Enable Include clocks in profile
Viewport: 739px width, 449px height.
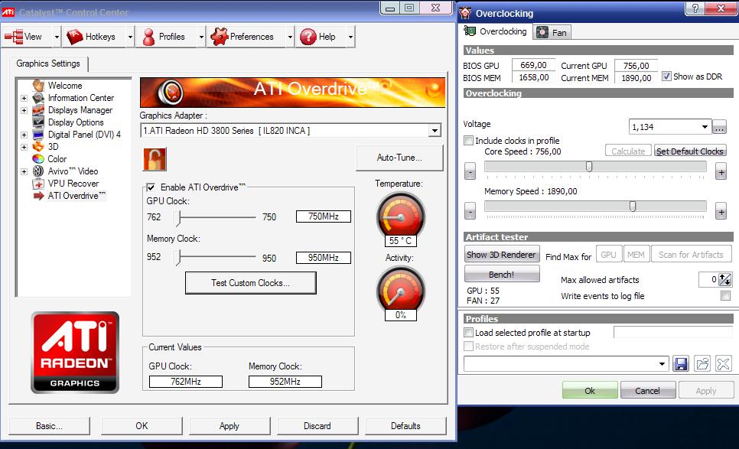click(468, 141)
